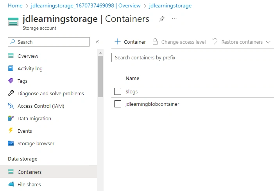Open jdlearningstorage_1670737469098 Overview breadcrumb
The image size is (274, 191).
click(86, 5)
